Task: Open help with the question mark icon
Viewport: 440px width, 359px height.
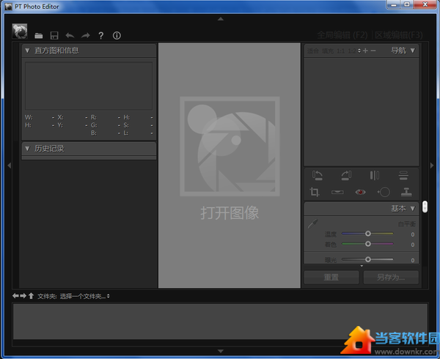Action: point(101,35)
